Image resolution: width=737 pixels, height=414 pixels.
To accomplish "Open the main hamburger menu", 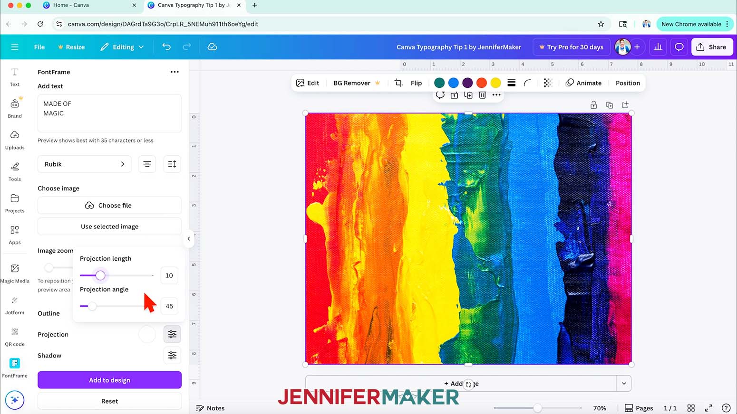I will [x=15, y=47].
